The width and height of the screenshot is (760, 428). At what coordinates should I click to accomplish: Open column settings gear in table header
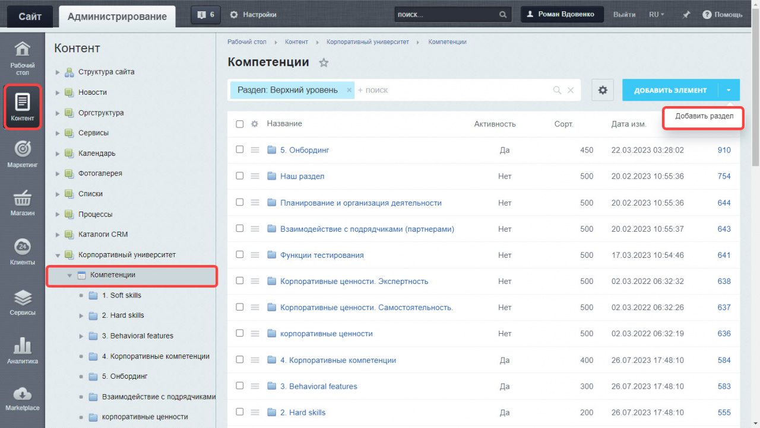point(255,124)
